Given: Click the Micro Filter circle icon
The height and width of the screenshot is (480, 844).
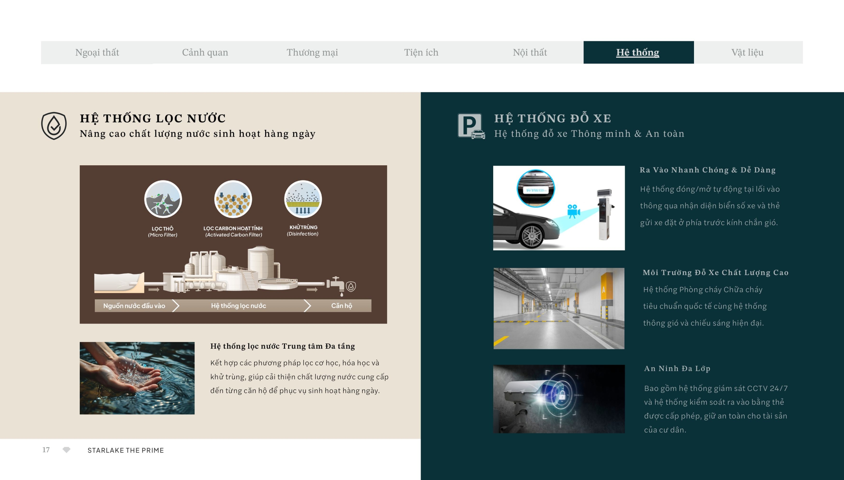Looking at the screenshot, I should [x=163, y=199].
